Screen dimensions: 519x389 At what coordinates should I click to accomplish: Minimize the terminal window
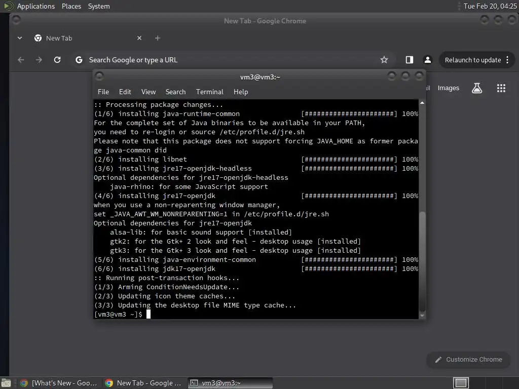392,76
